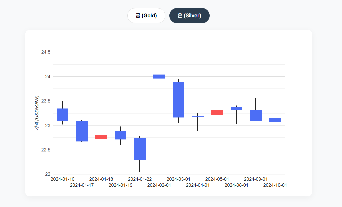Click the thin 2024-04-01 doji candle
This screenshot has height=207, width=342.
click(x=198, y=116)
